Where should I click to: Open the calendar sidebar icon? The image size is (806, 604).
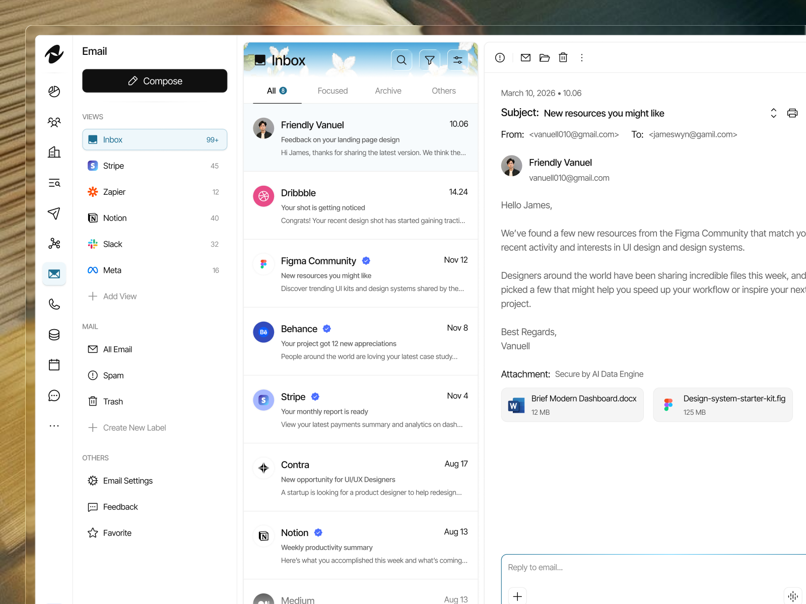pos(54,365)
